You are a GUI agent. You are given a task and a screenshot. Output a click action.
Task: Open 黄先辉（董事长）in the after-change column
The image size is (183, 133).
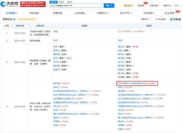[x=121, y=66]
